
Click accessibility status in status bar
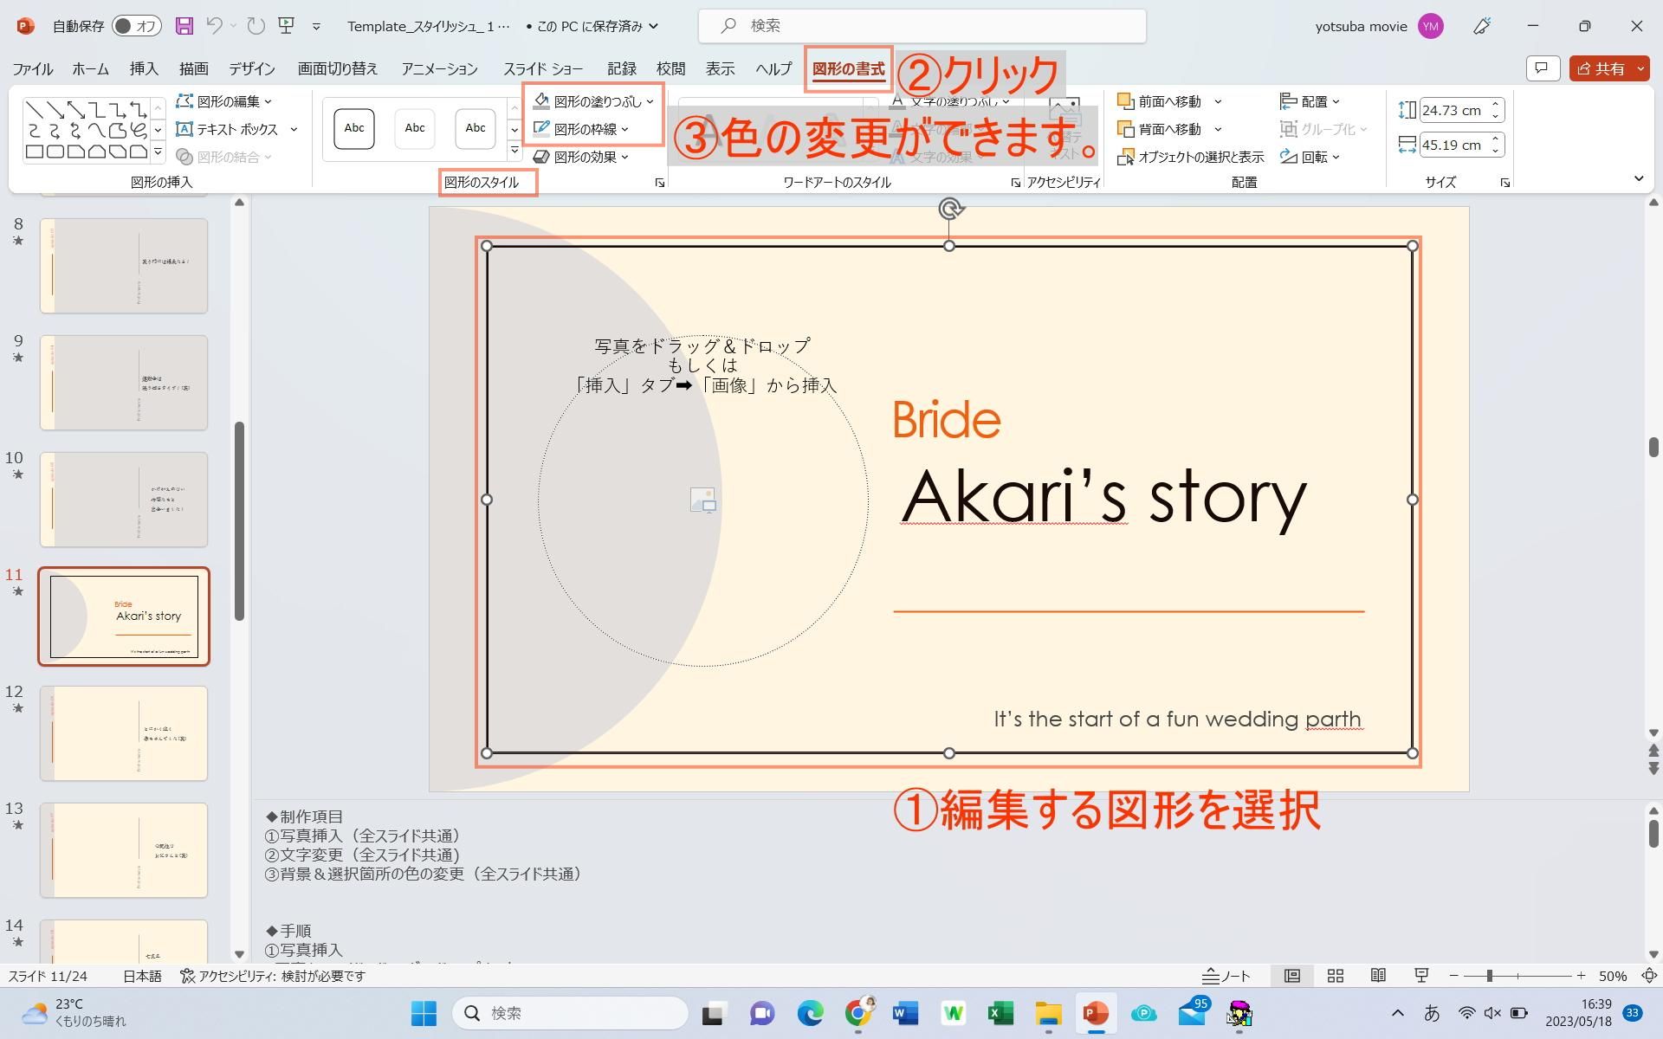[273, 976]
